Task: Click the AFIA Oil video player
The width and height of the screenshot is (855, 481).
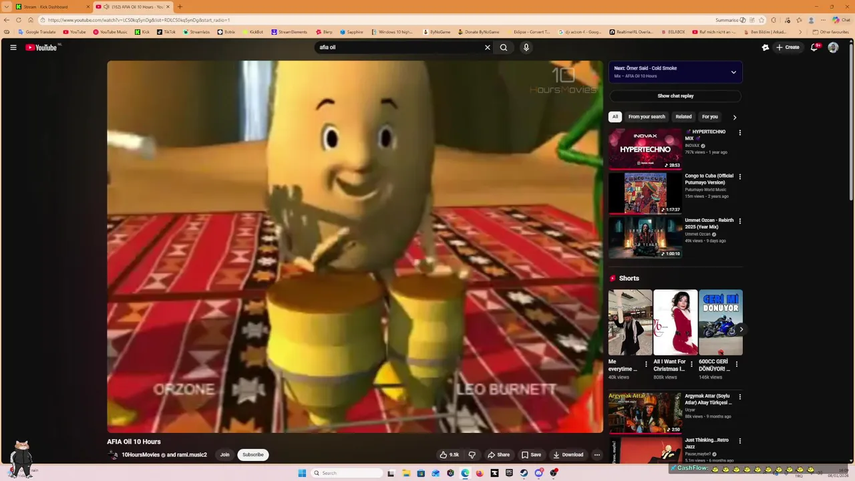Action: click(x=355, y=247)
